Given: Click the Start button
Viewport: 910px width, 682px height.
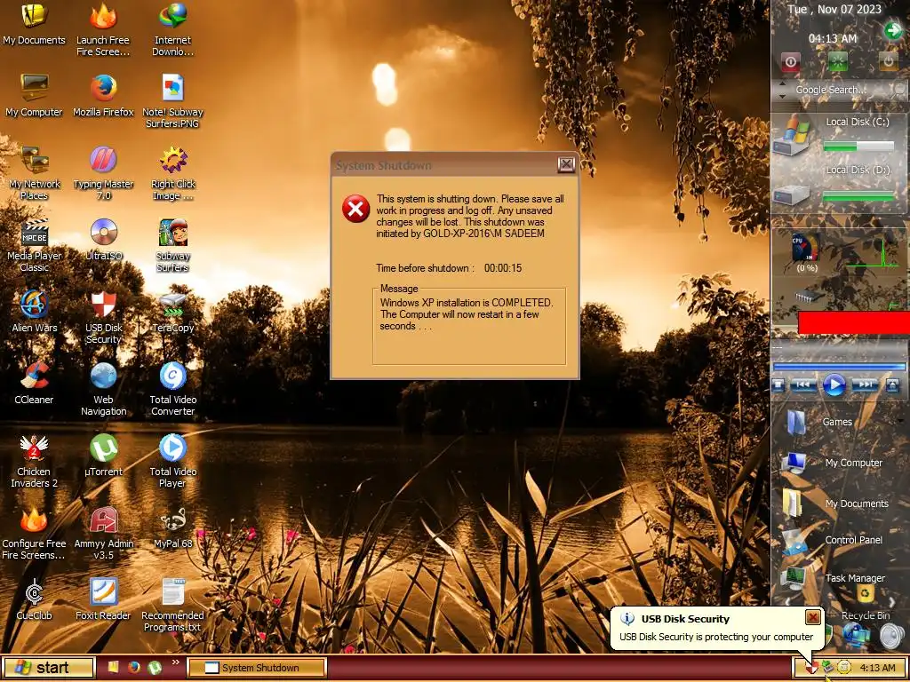Looking at the screenshot, I should click(x=48, y=668).
